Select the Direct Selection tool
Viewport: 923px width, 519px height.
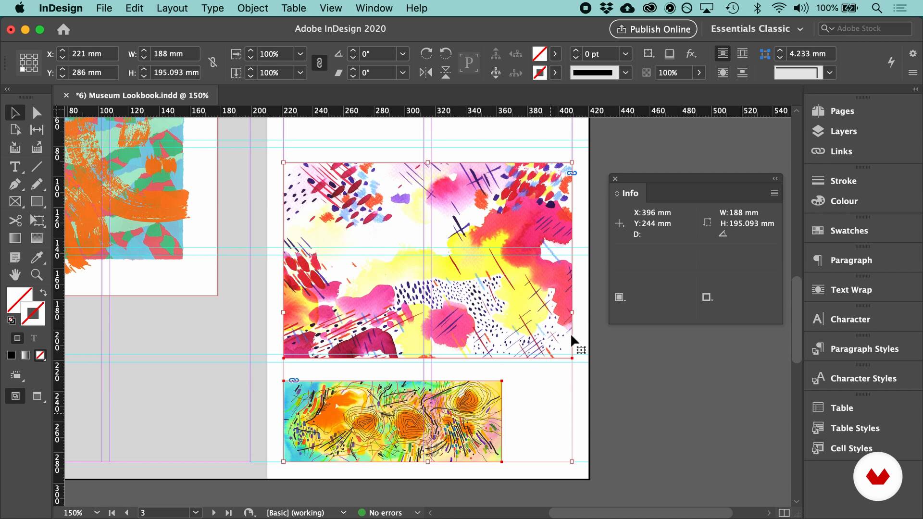point(37,113)
